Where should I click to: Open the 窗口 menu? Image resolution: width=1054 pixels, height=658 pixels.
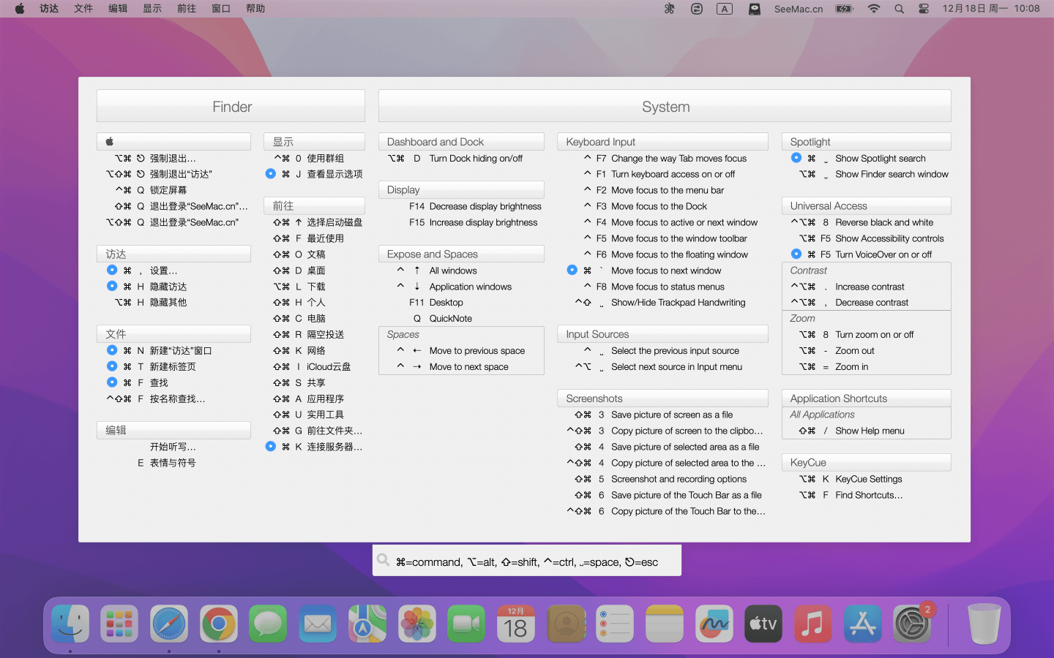tap(221, 9)
